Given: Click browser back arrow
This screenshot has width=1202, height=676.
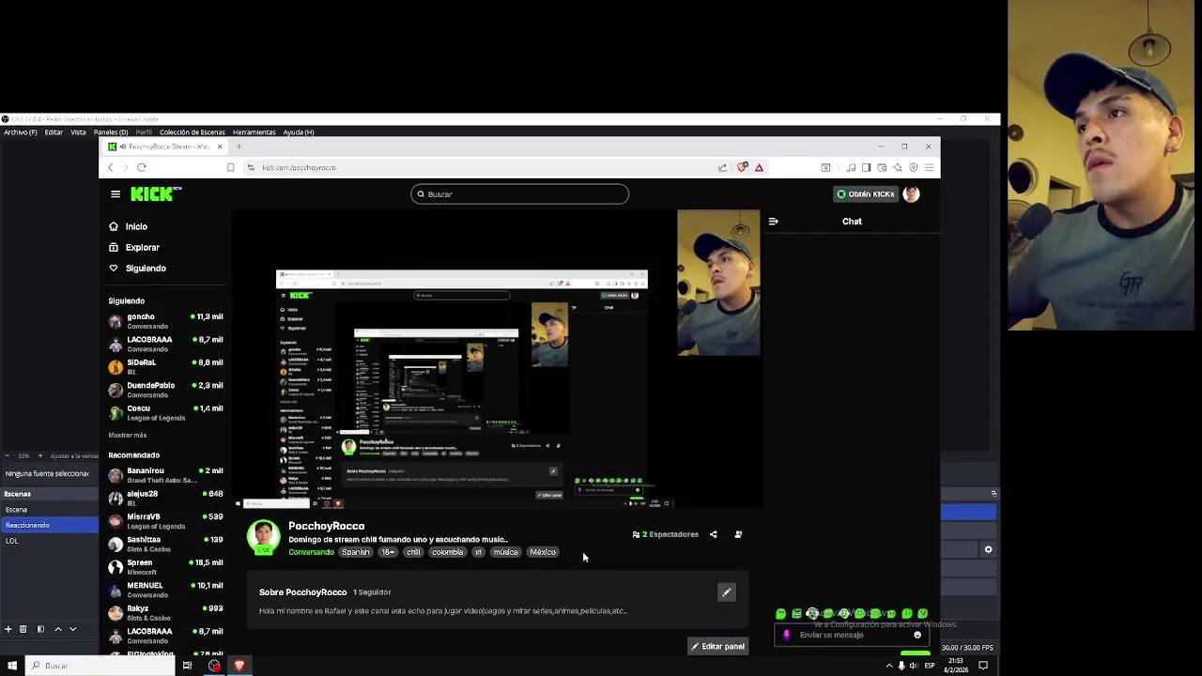Looking at the screenshot, I should click(110, 167).
